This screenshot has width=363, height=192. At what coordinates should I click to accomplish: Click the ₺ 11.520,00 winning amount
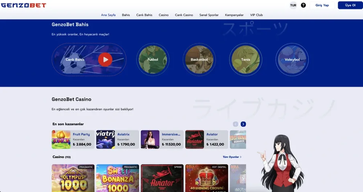(x=171, y=144)
